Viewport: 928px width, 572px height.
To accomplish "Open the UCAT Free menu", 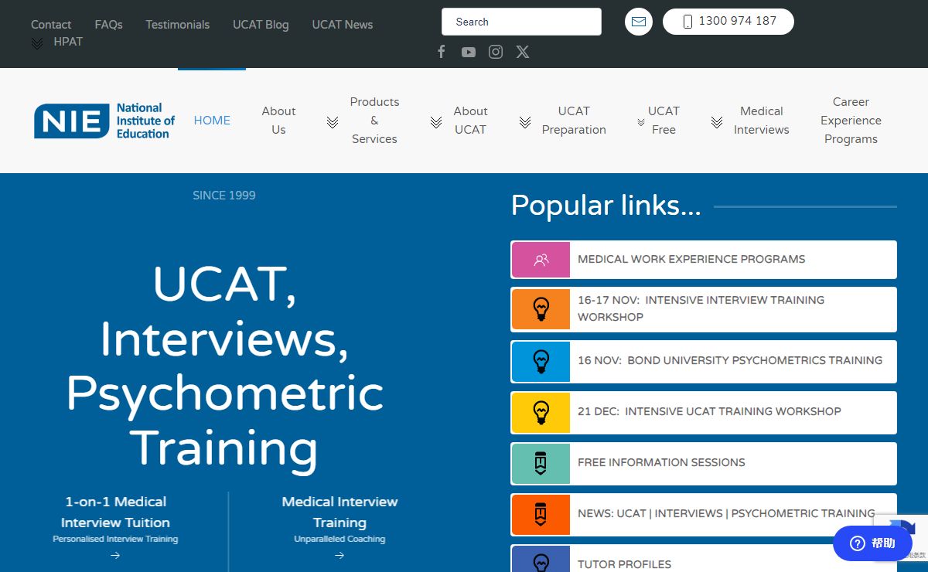I will click(664, 121).
